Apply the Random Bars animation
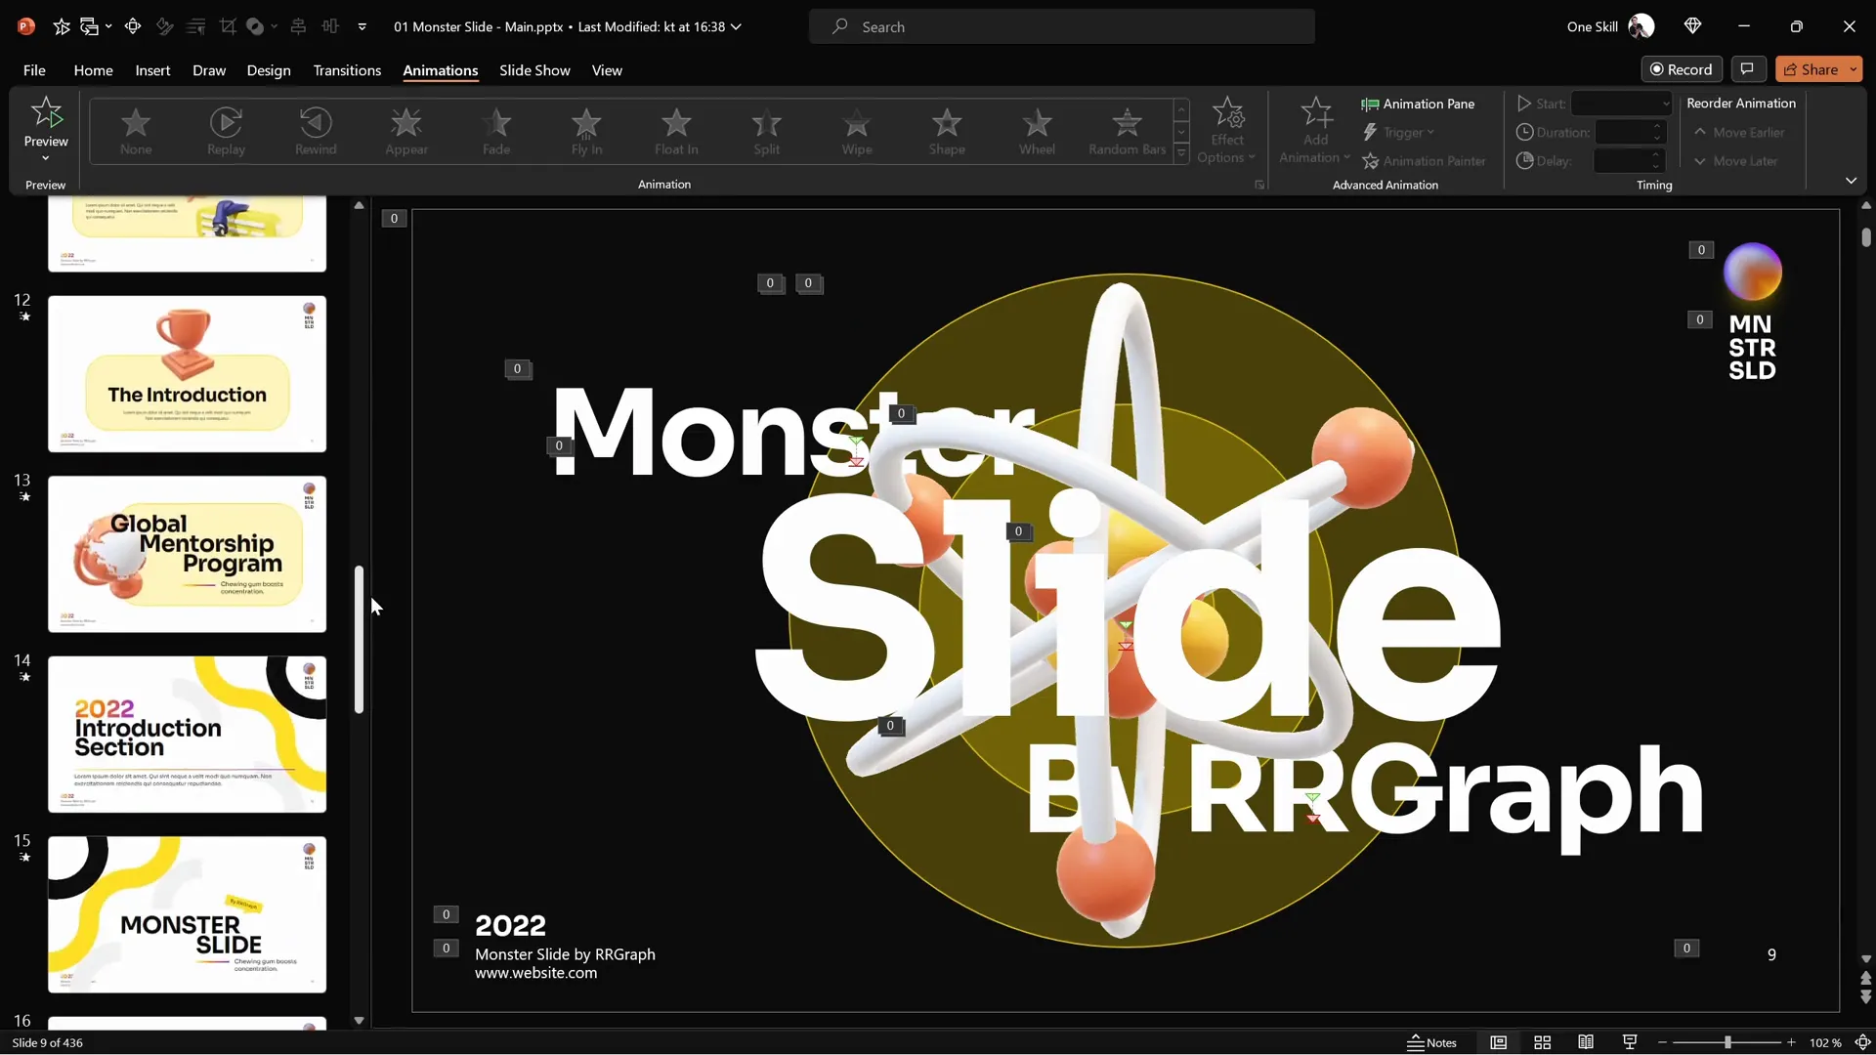1876x1055 pixels. (1128, 131)
